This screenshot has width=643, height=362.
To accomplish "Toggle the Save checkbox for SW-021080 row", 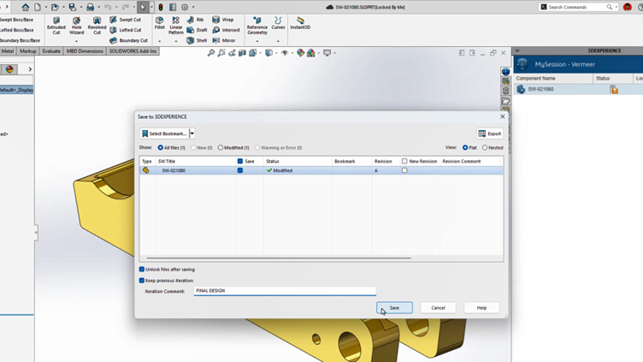I will (240, 170).
